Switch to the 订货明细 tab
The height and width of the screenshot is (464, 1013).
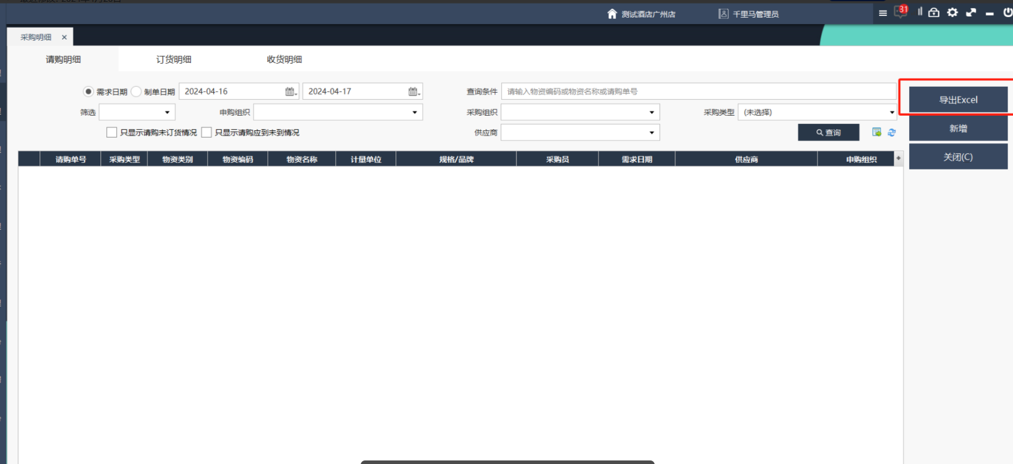(174, 60)
